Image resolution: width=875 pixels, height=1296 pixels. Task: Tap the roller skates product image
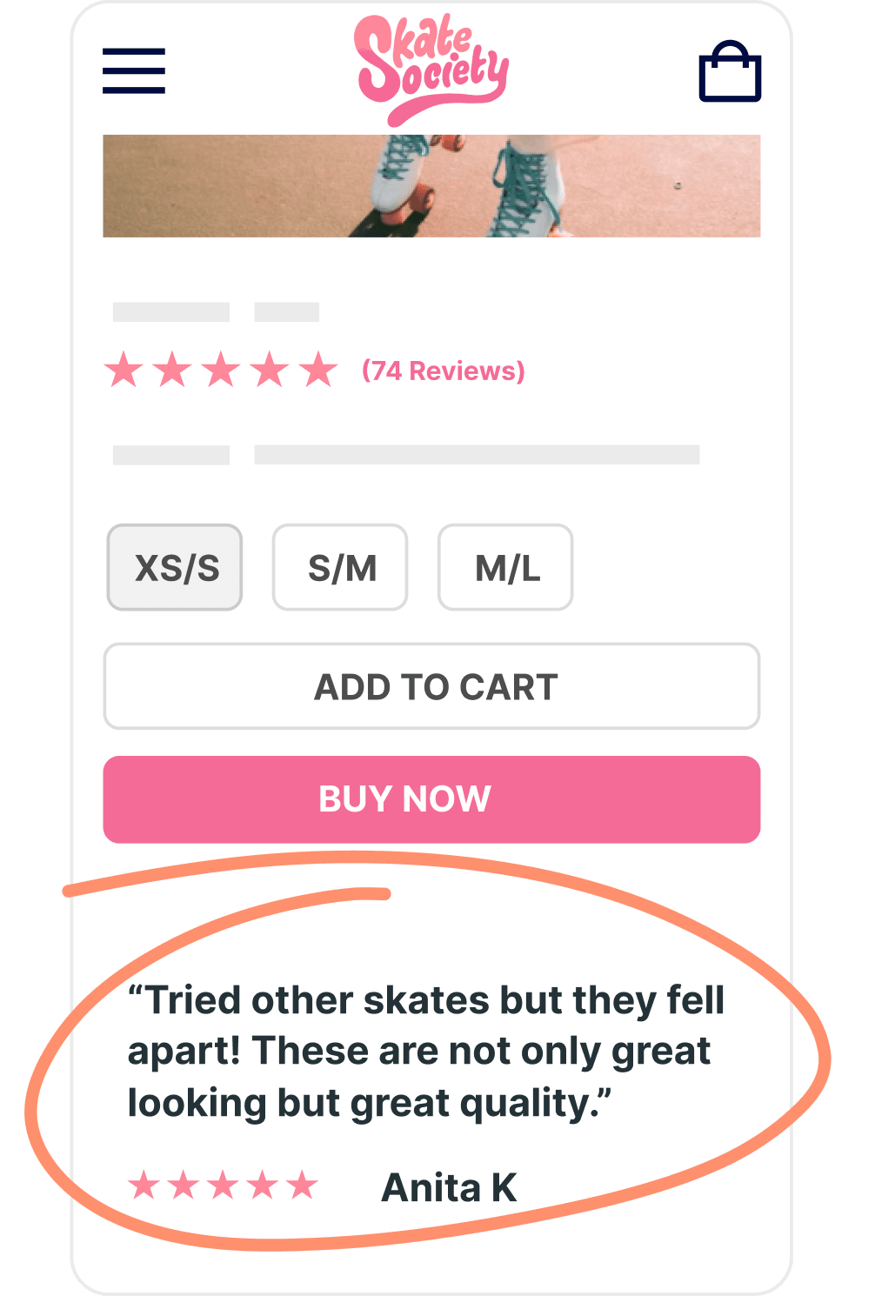click(x=431, y=186)
